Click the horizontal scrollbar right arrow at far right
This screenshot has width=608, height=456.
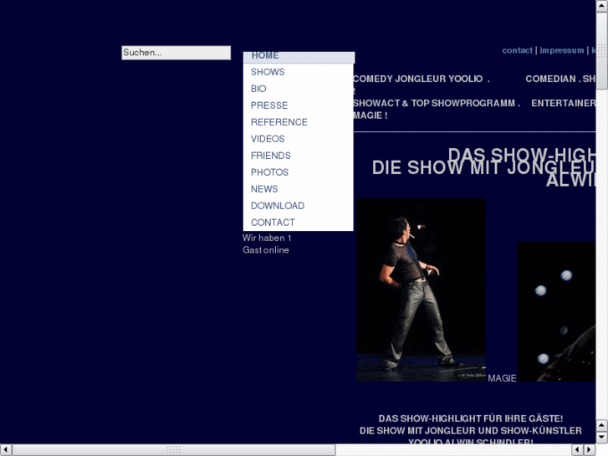pos(590,450)
